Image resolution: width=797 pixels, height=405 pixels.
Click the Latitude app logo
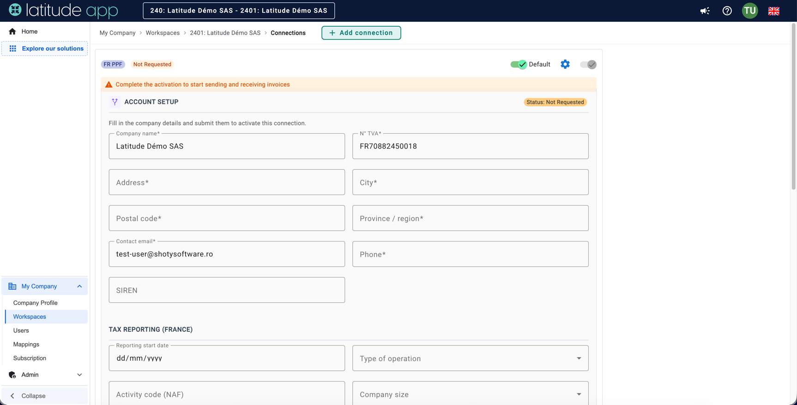point(63,10)
